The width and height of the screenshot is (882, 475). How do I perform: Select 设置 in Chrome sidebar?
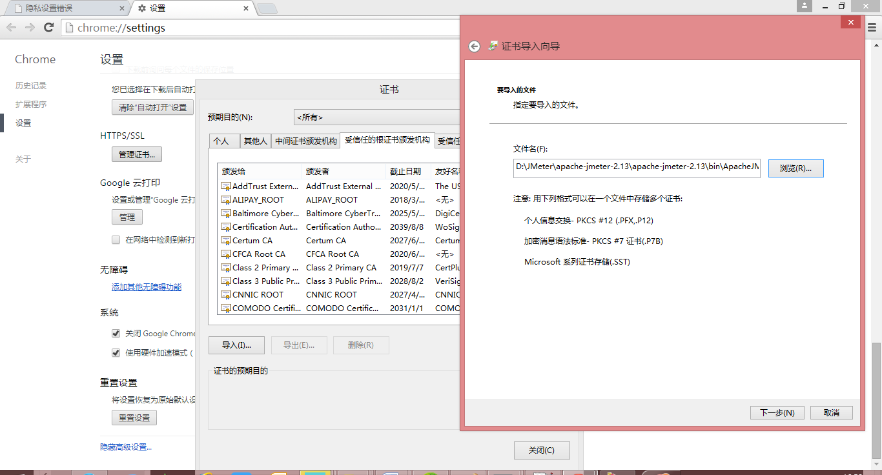coord(23,123)
